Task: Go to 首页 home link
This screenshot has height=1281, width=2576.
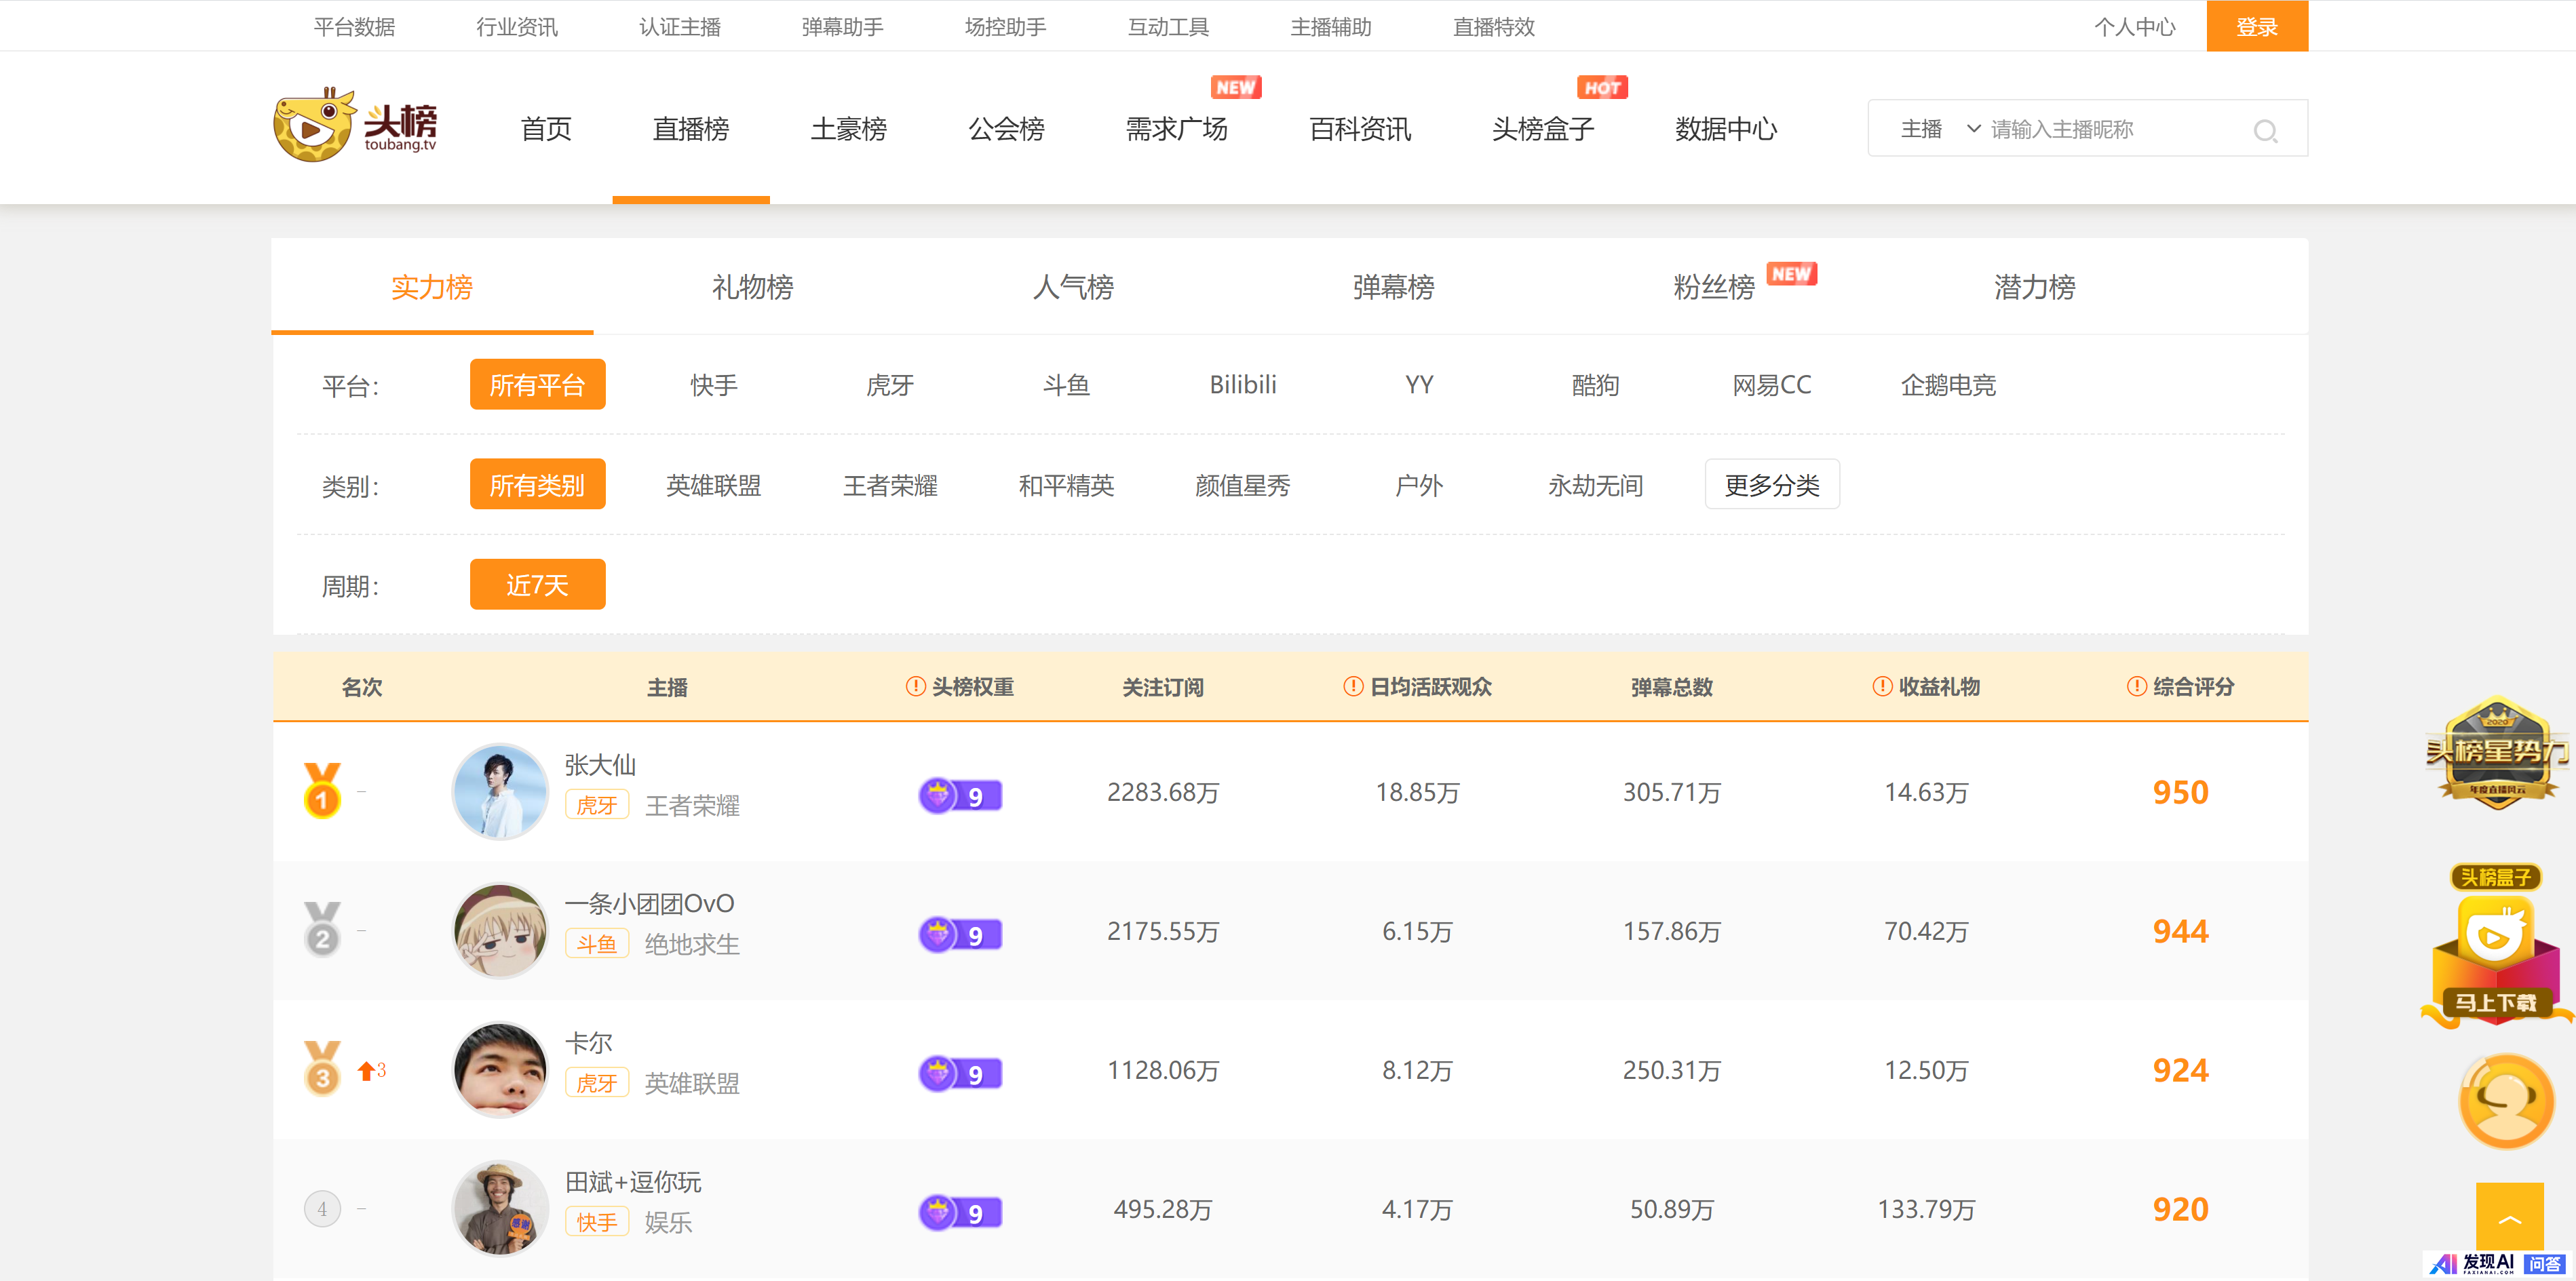Action: tap(546, 129)
